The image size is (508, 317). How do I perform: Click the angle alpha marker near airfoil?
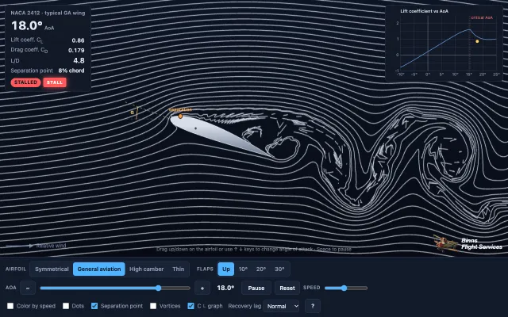pos(132,113)
